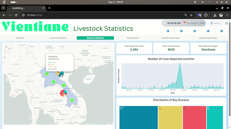This screenshot has width=231, height=129.
Task: Click the Total Reported Cases card
Action: (134, 48)
